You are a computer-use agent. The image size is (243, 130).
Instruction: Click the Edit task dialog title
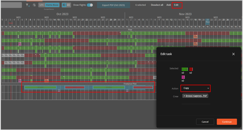[166, 54]
